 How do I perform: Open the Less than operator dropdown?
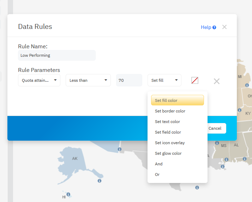(88, 80)
